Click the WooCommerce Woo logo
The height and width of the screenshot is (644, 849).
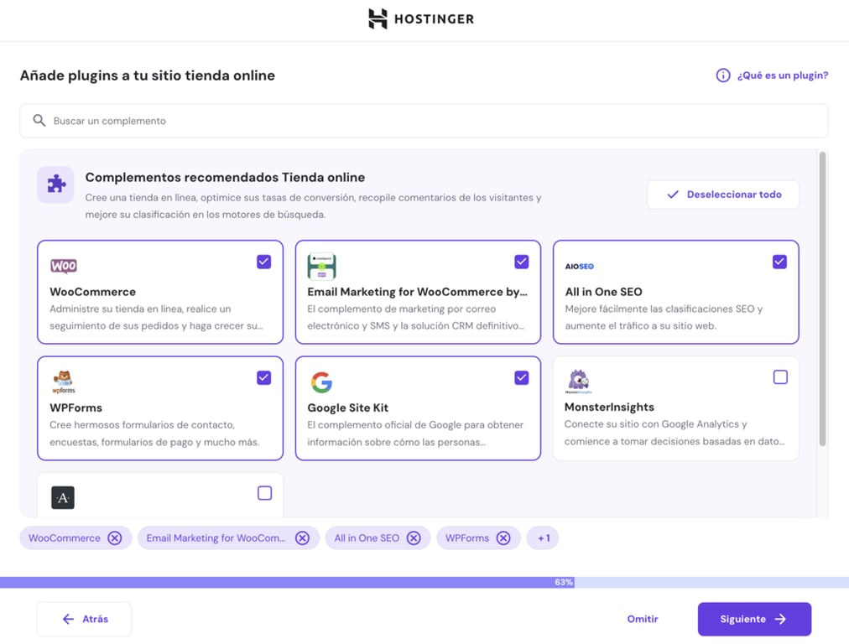(64, 266)
